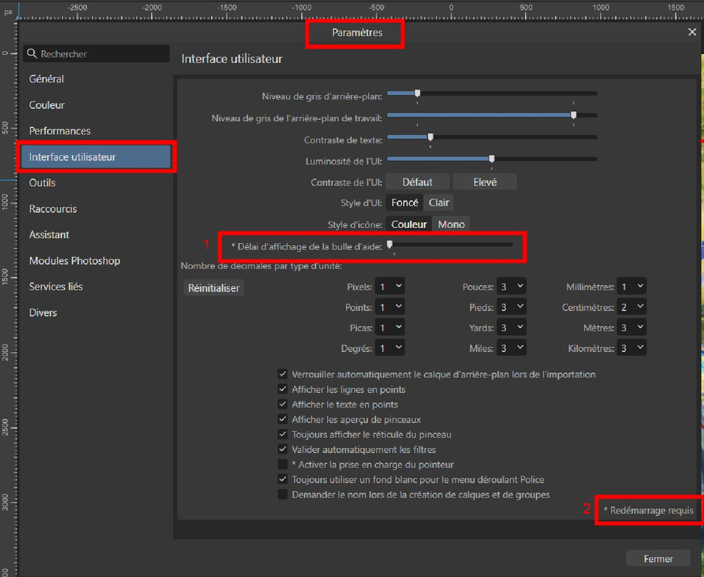Screen dimensions: 704x577
Task: Choose Couleur icon style
Action: pos(409,224)
